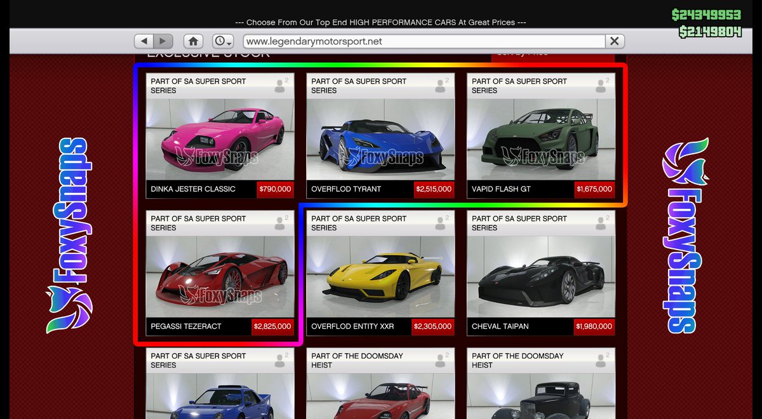Click the seats icon on Jester Classic card
Screen dimensions: 762x419
281,86
